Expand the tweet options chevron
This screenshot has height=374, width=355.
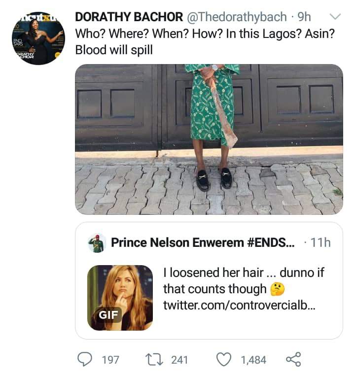(335, 17)
